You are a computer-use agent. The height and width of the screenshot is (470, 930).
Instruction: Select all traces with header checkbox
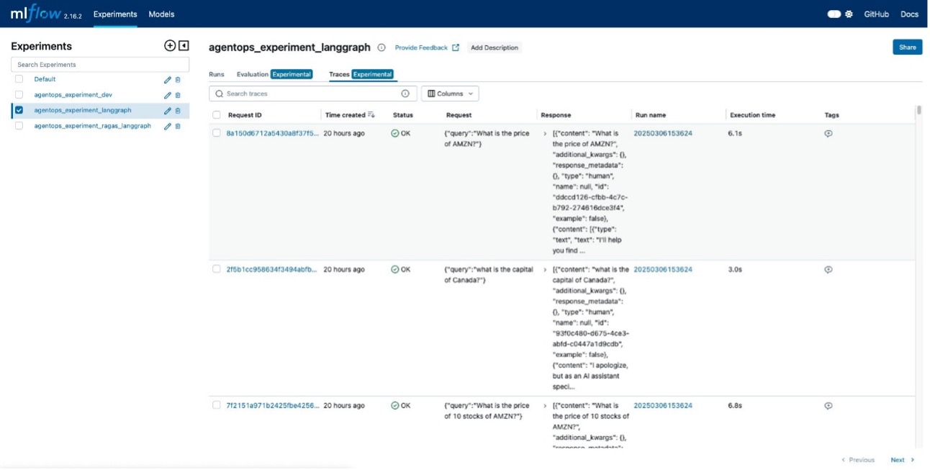pos(217,115)
